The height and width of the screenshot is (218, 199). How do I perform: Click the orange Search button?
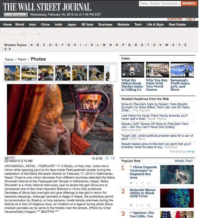click(x=189, y=3)
